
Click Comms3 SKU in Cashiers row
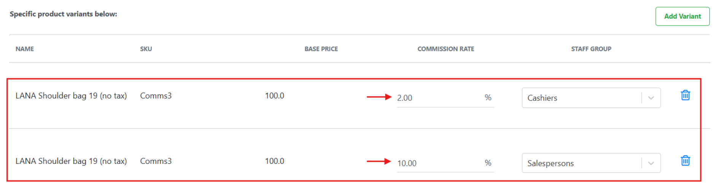pos(156,96)
